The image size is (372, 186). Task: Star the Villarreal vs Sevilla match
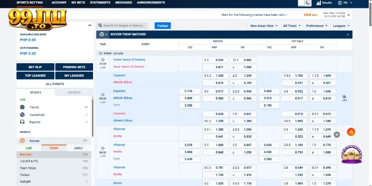click(x=103, y=148)
